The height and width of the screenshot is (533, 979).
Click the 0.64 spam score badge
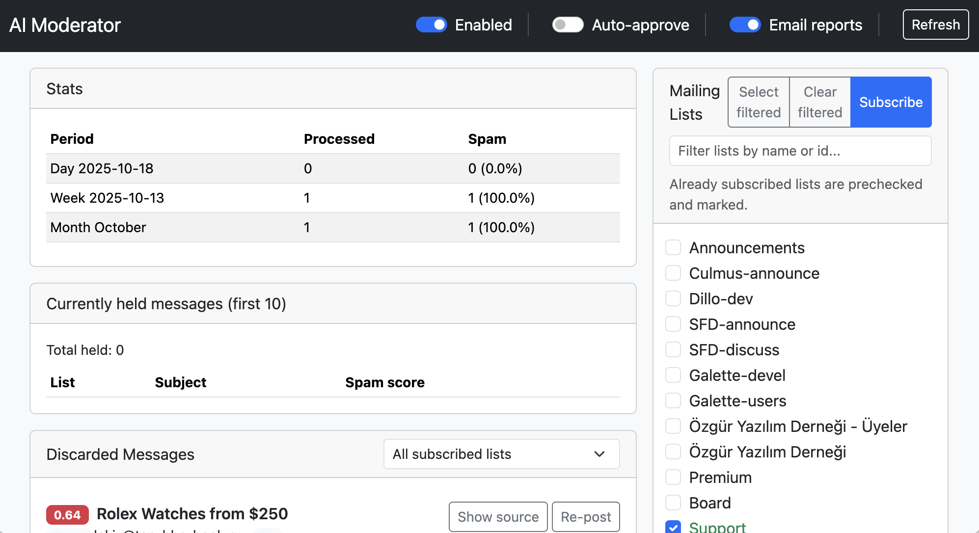(x=67, y=514)
